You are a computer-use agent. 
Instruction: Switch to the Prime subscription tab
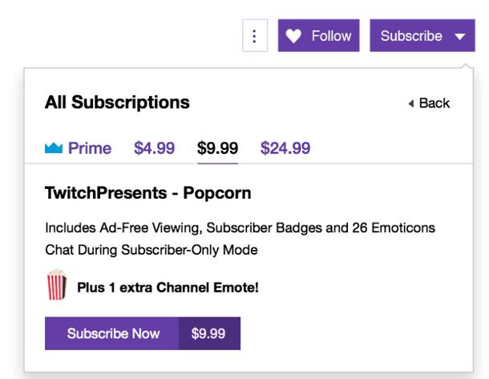click(x=78, y=147)
